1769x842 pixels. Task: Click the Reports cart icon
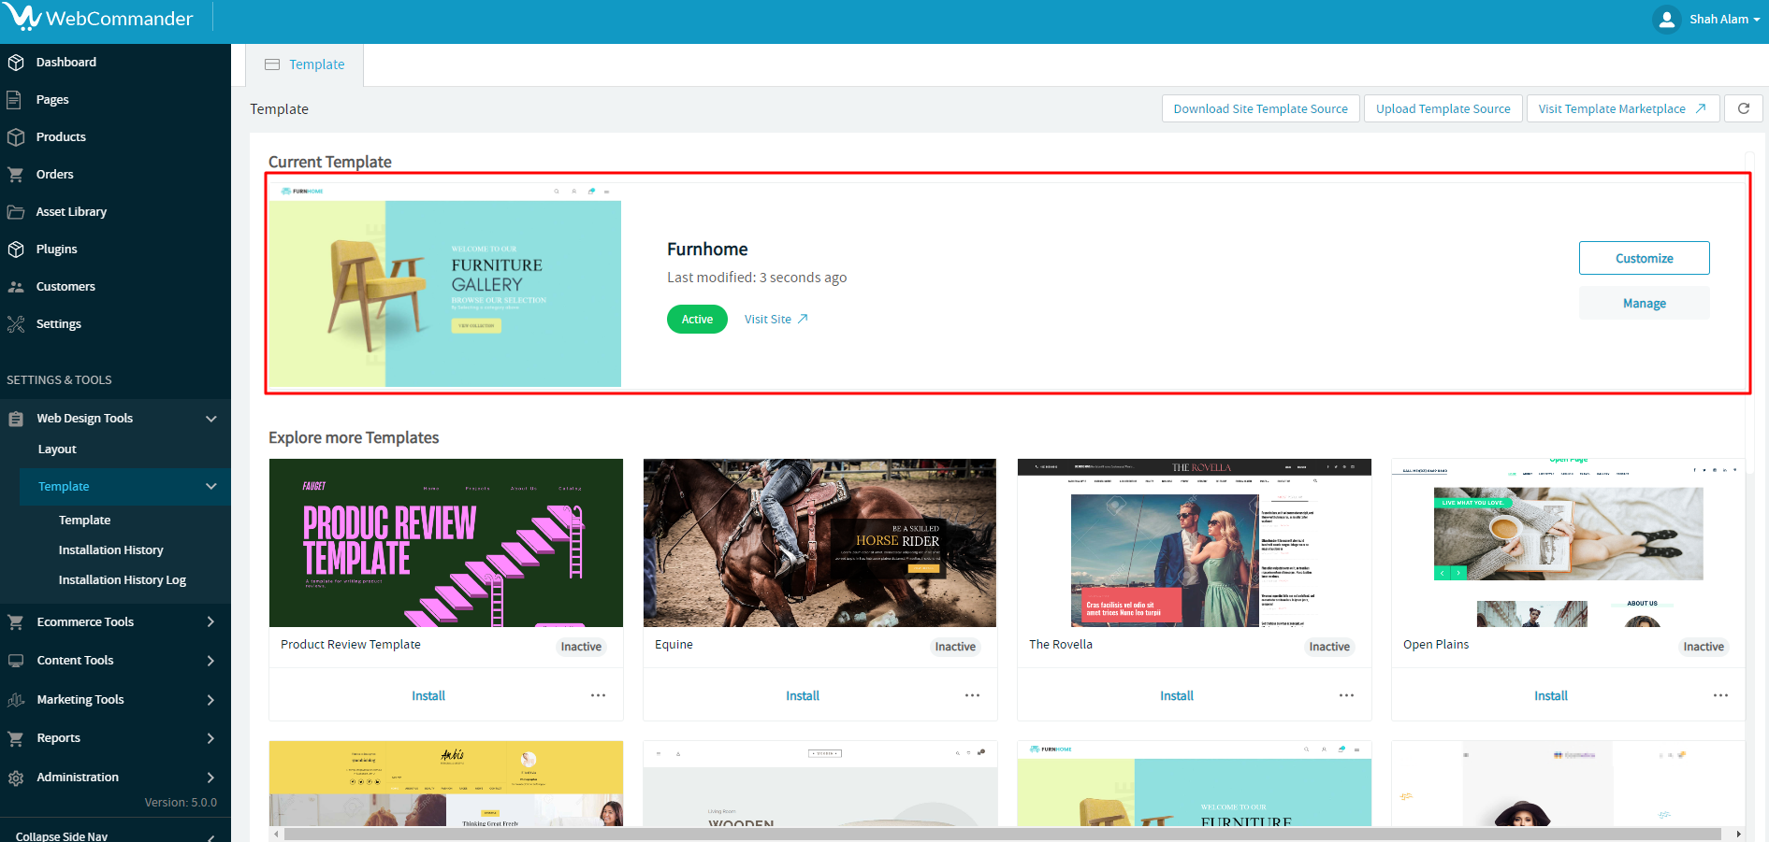[16, 738]
